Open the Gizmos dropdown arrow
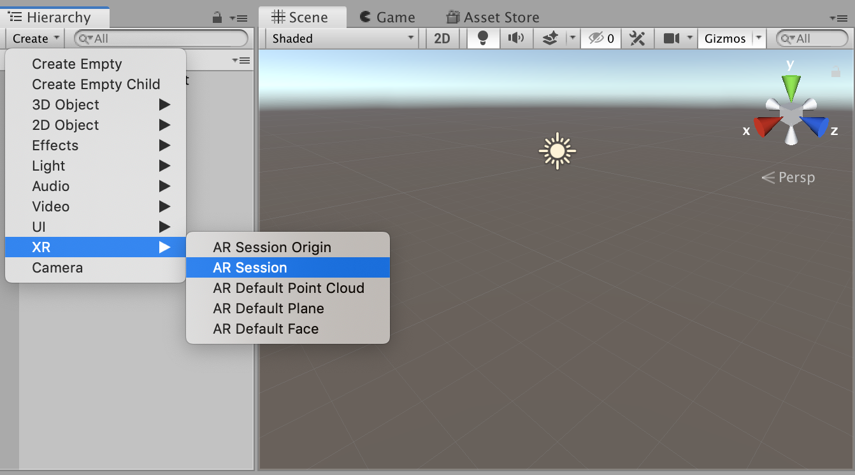 point(758,38)
